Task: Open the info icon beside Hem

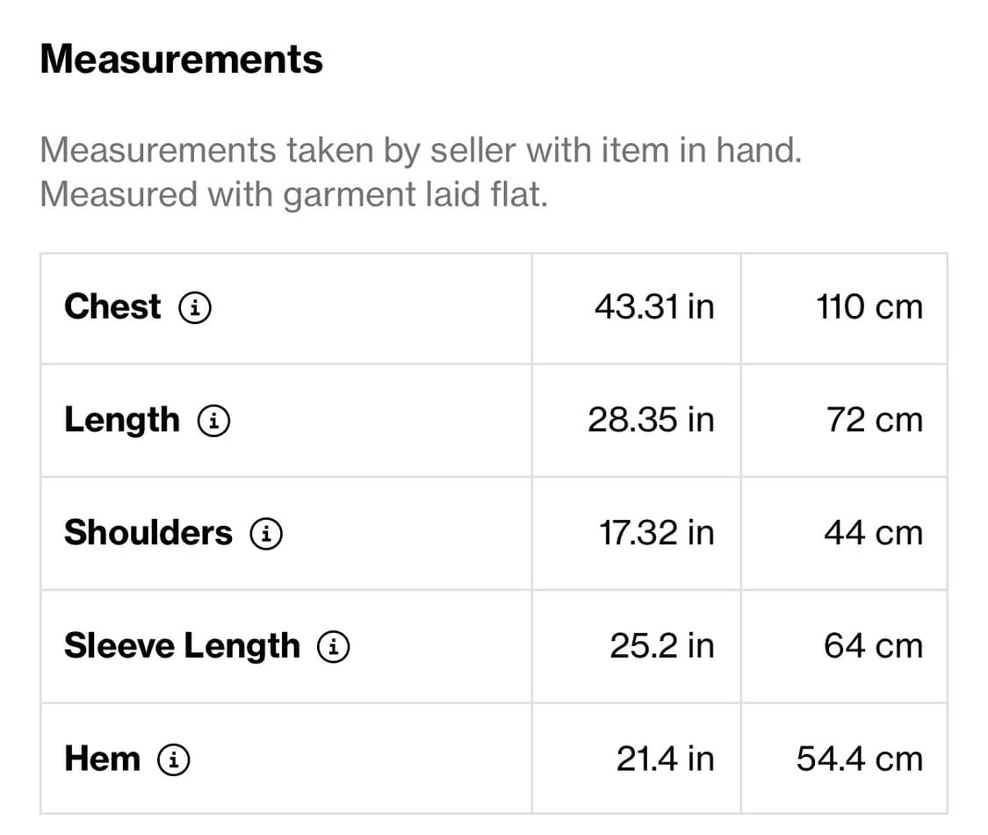Action: [x=174, y=759]
